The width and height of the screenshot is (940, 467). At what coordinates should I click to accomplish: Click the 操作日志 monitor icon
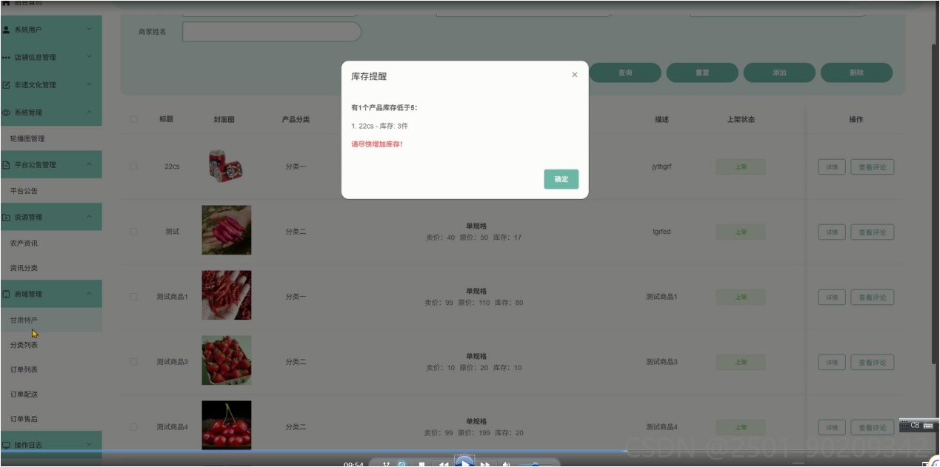tap(7, 445)
